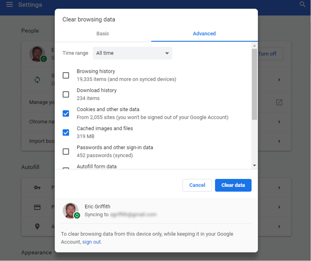311x261 pixels.
Task: Tick the Passwords and other sign-in data box
Action: [x=66, y=152]
